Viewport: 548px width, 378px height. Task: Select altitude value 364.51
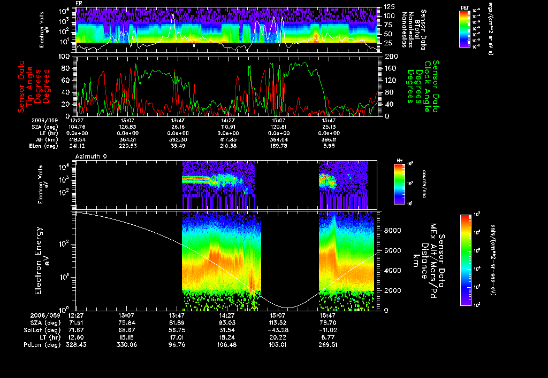click(x=127, y=140)
